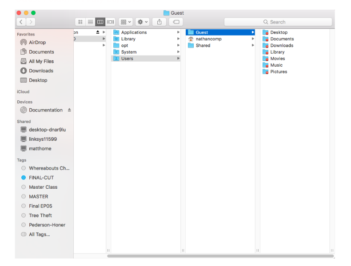Open the Pictures folder in Guest
This screenshot has height=266, width=351.
[x=278, y=71]
